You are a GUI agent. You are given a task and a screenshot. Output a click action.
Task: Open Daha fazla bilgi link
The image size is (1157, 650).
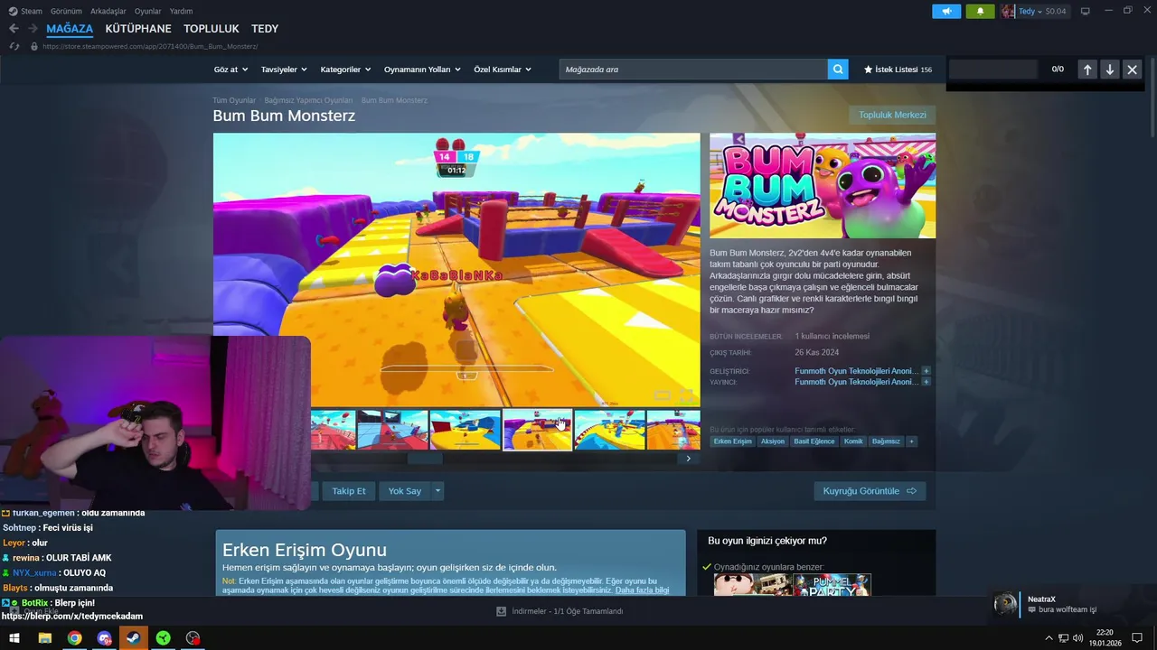click(643, 590)
